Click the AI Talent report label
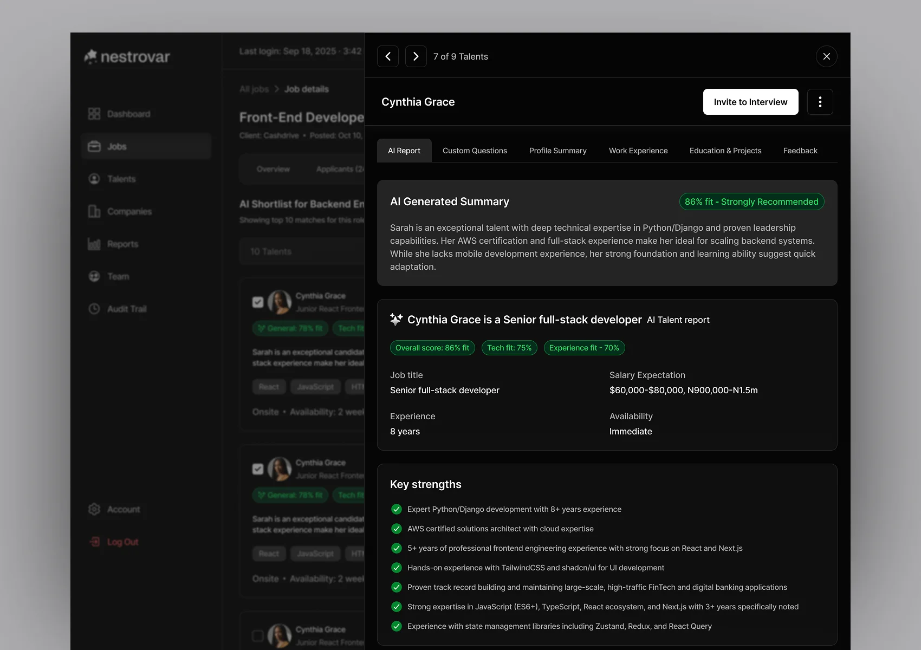This screenshot has height=650, width=921. click(x=678, y=320)
